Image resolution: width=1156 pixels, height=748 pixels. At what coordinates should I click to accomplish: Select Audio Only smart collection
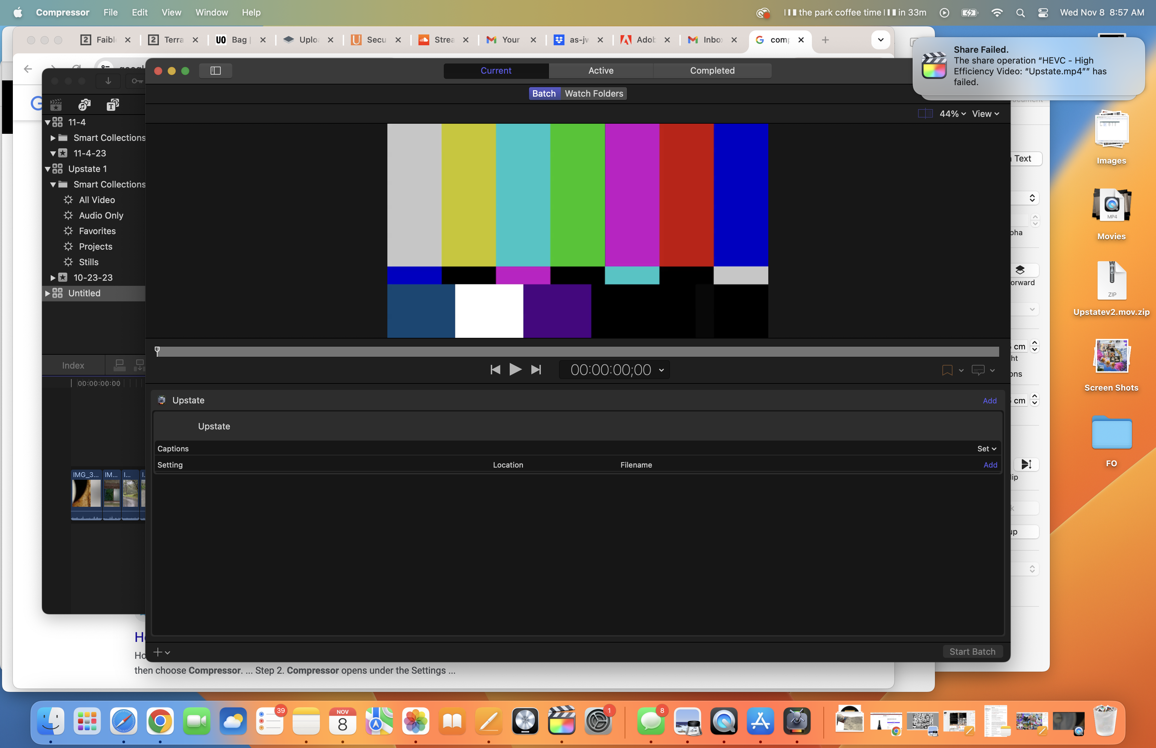click(101, 216)
